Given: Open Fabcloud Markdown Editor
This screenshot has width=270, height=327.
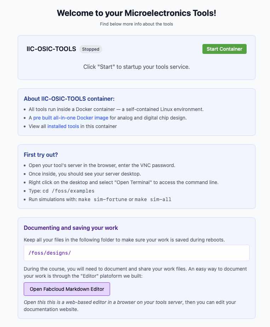Looking at the screenshot, I should (x=67, y=289).
